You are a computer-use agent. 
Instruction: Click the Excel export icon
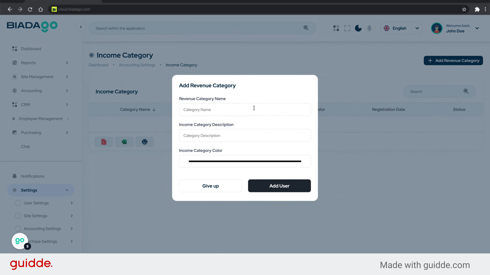(x=124, y=142)
